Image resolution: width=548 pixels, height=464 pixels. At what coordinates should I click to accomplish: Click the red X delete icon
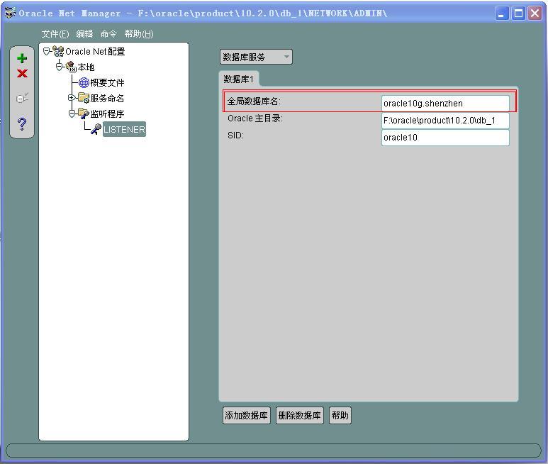click(22, 73)
